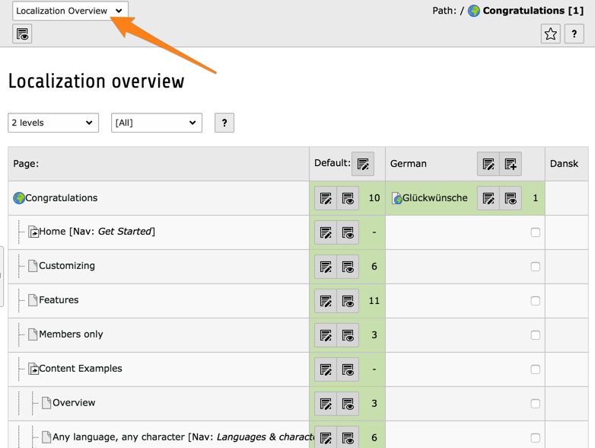Click the Glückwünsche translated page title
The image size is (595, 448).
pos(435,198)
